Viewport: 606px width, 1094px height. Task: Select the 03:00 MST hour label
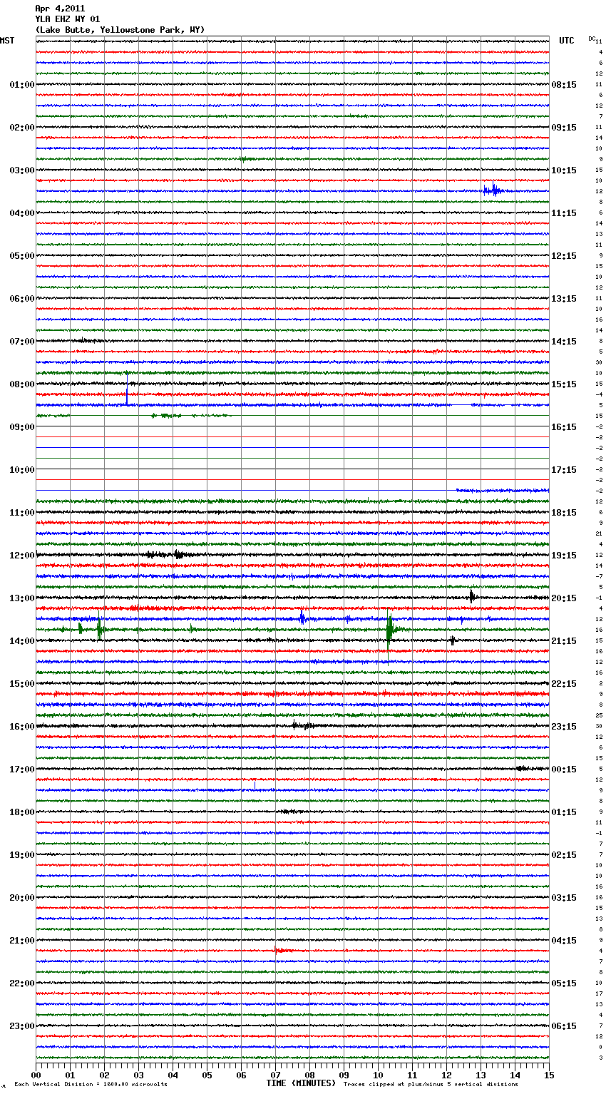(x=21, y=170)
